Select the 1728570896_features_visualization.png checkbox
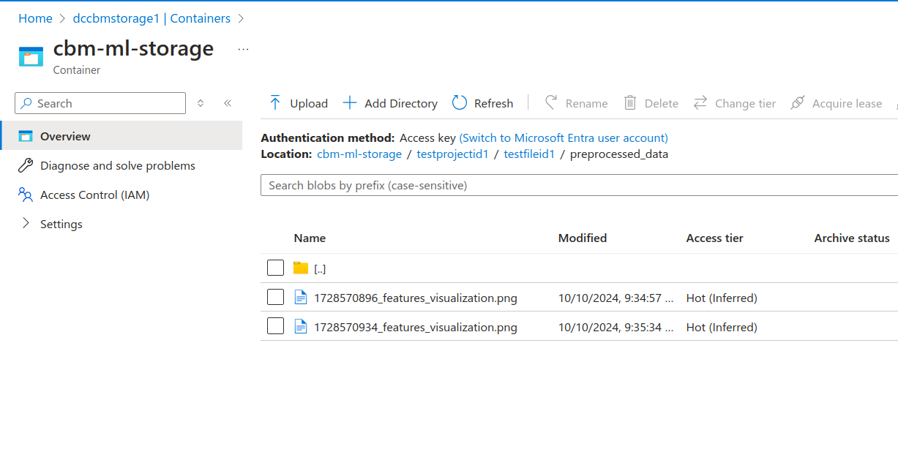The height and width of the screenshot is (449, 898). tap(275, 298)
